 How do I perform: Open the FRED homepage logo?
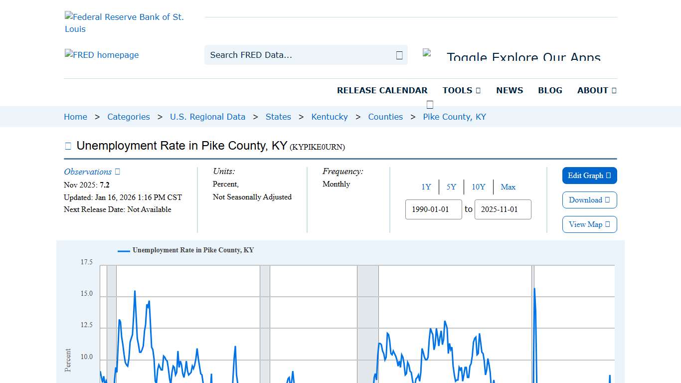pyautogui.click(x=102, y=55)
